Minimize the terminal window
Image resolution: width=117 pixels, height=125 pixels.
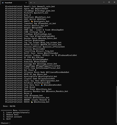[x=104, y=2]
